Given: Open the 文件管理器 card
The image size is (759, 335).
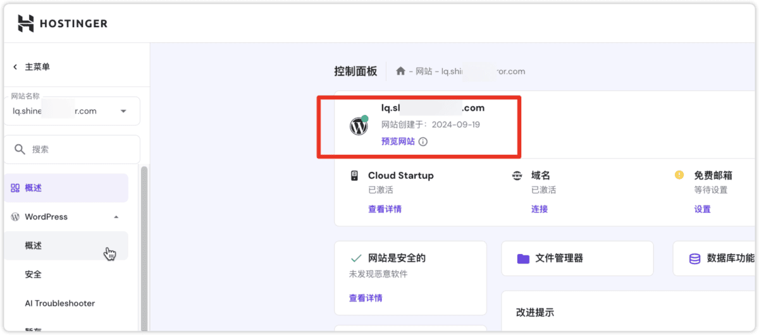Looking at the screenshot, I should [577, 258].
